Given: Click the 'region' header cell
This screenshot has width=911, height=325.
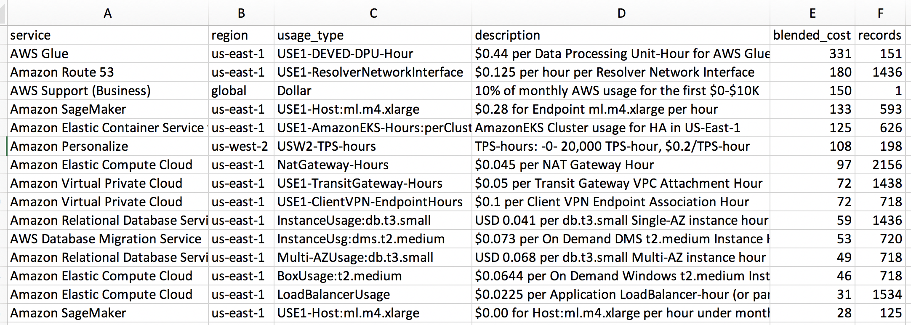Looking at the screenshot, I should coord(241,35).
